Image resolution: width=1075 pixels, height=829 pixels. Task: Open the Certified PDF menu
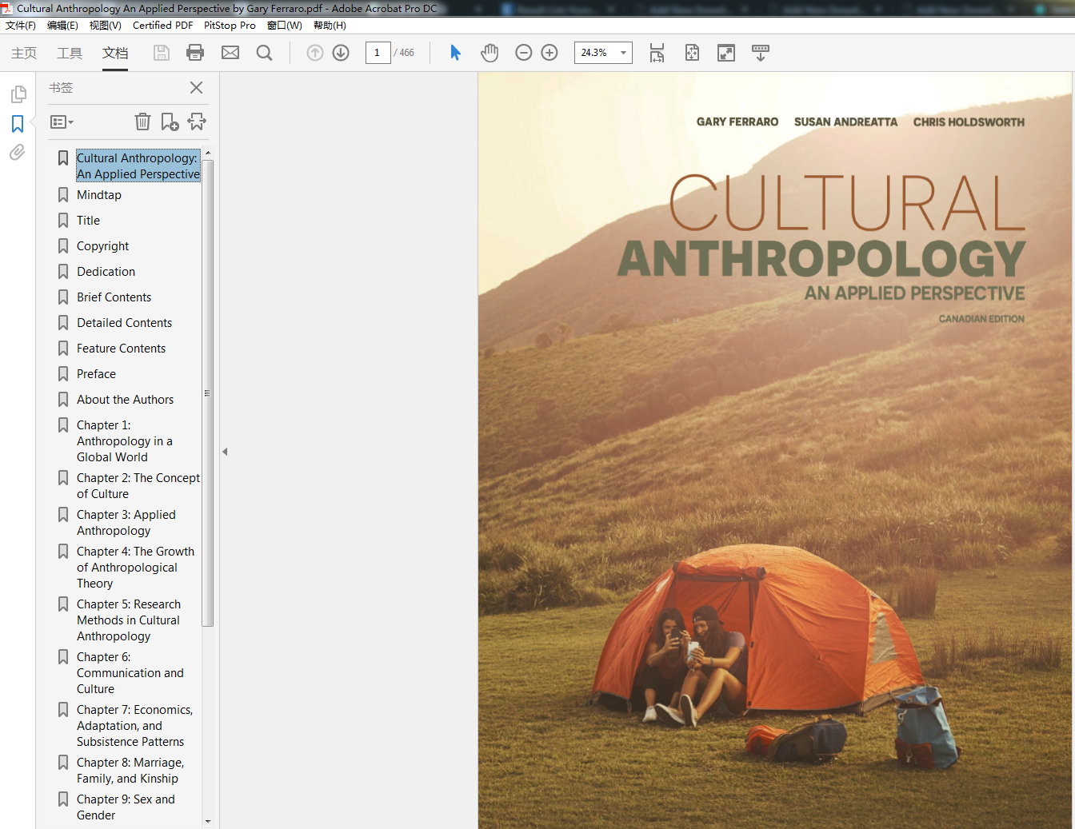[162, 26]
